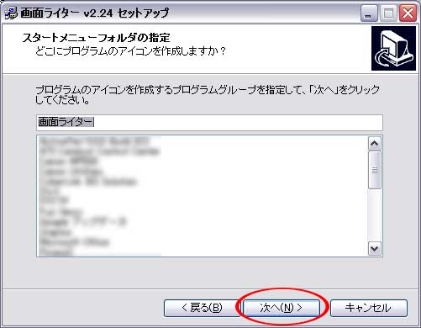
Task: Focus the 画面ライター folder name field
Action: [209, 123]
